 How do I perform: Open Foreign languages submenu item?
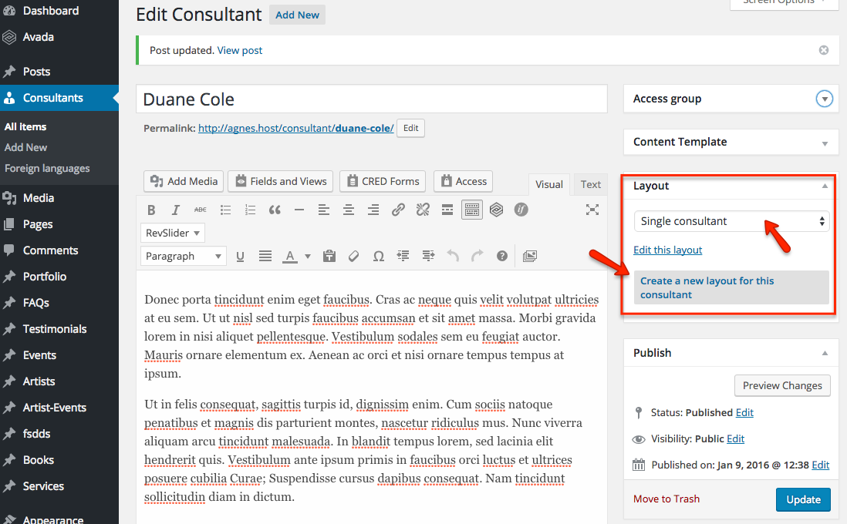coord(48,168)
